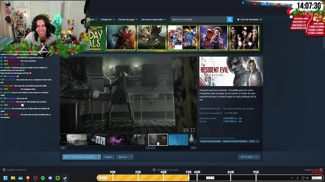Open Spotify from the taskbar
325x182 pixels.
43,178
